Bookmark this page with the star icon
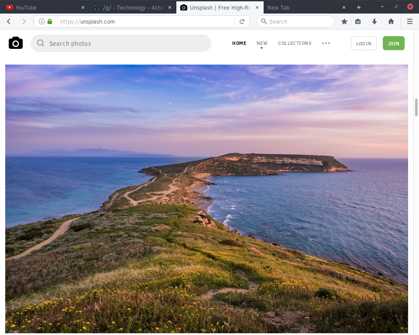419x335 pixels. [x=344, y=21]
